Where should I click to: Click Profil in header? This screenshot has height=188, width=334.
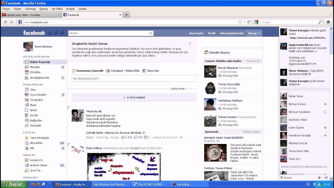point(212,33)
